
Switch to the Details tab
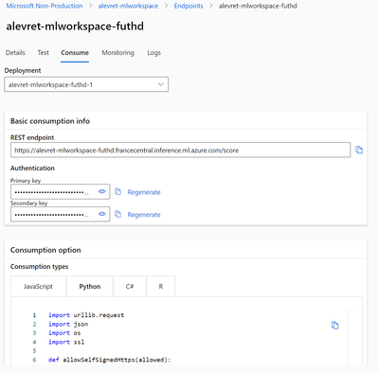pyautogui.click(x=15, y=53)
